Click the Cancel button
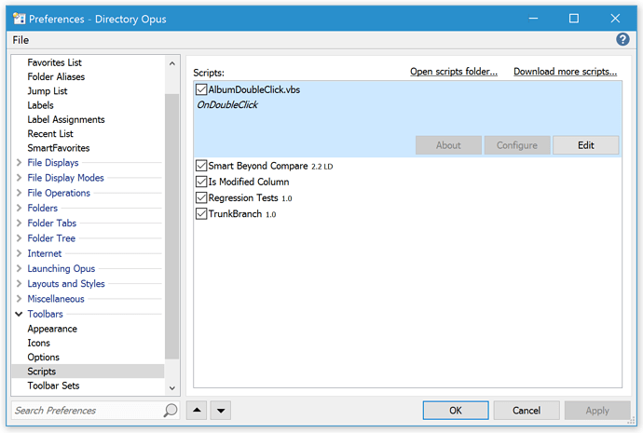The height and width of the screenshot is (433, 643). 527,411
